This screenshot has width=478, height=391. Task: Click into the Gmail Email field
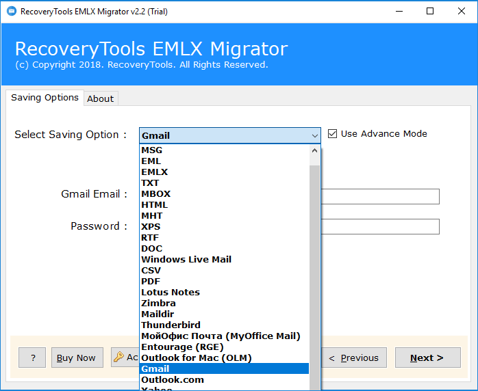tap(380, 197)
